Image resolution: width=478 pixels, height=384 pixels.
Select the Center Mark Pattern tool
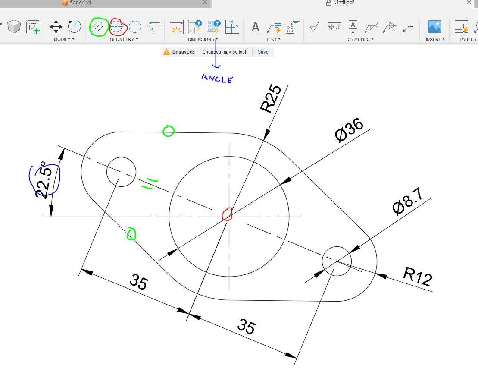(x=134, y=27)
